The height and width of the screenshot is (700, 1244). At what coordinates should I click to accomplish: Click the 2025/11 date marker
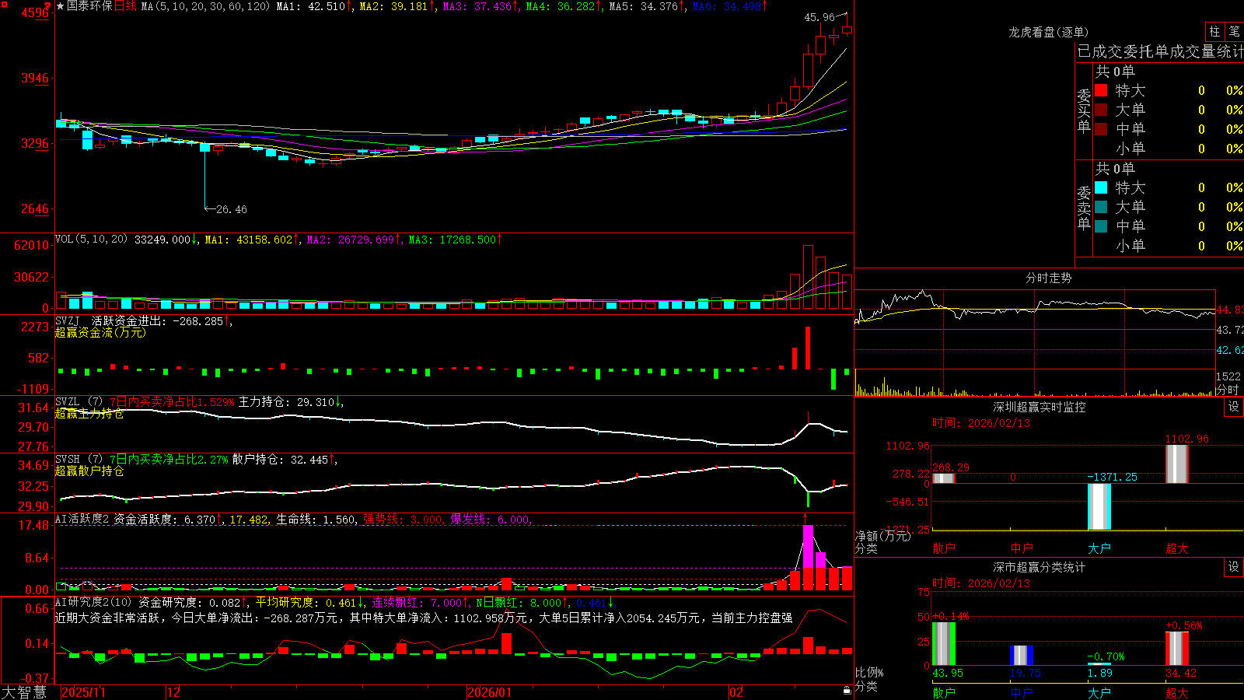(83, 692)
